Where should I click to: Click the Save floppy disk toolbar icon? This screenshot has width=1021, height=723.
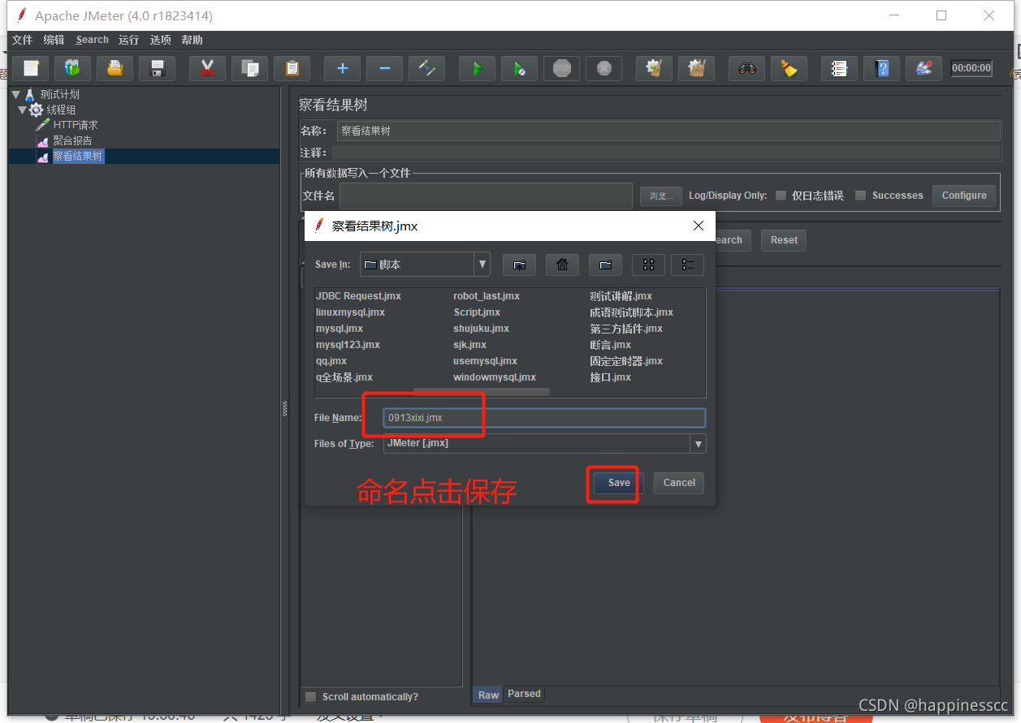point(158,68)
